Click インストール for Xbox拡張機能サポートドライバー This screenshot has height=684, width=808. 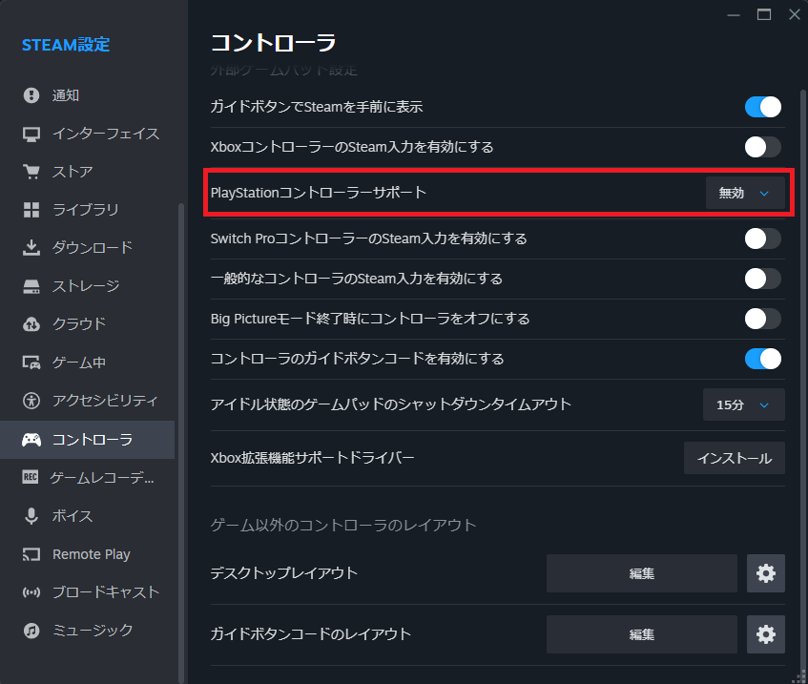click(734, 458)
